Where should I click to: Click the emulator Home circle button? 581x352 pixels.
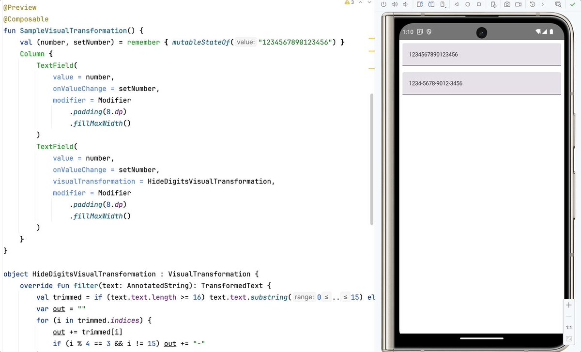pyautogui.click(x=468, y=4)
